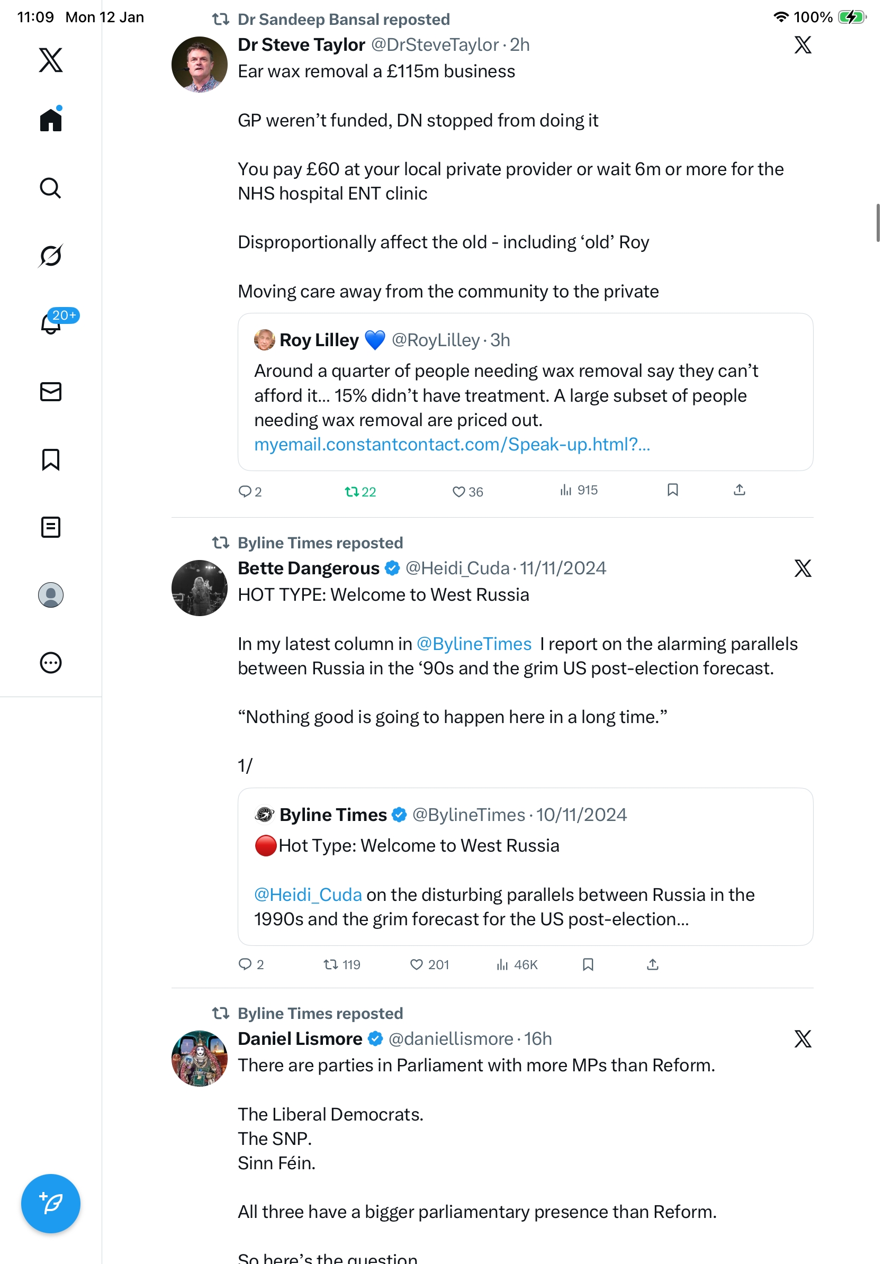
Task: Undo repost on Dr Steve Taylor's post
Action: point(360,492)
